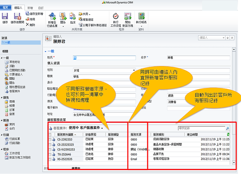Switch to the 自訂 ribbon tab
The width and height of the screenshot is (241, 174).
[x=41, y=8]
